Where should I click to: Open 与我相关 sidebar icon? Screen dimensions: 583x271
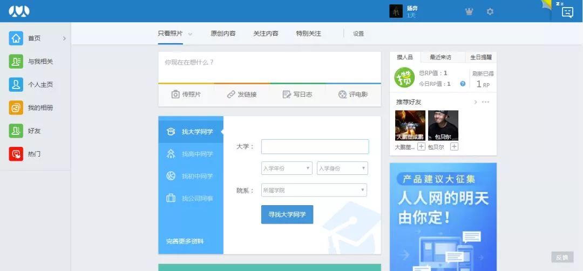pyautogui.click(x=16, y=62)
